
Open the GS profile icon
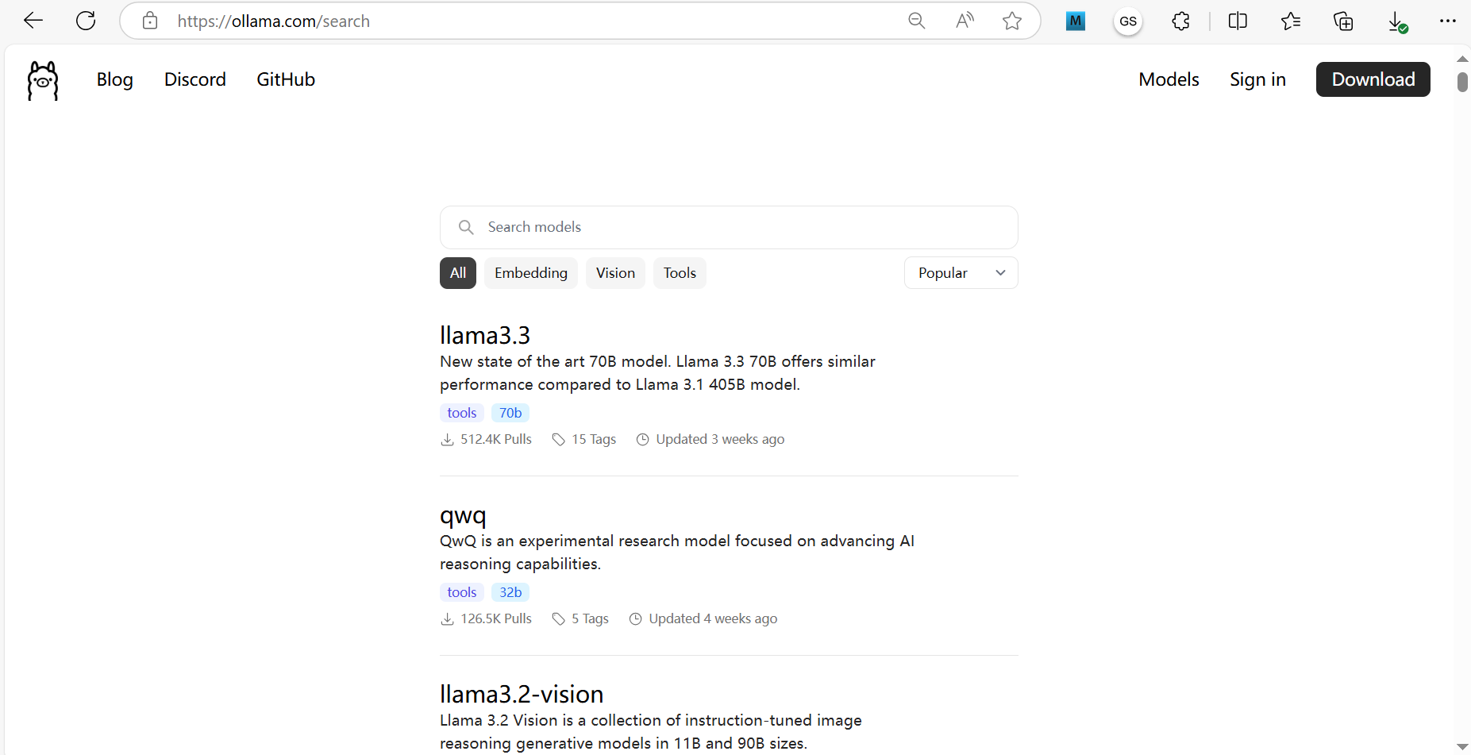coord(1128,21)
